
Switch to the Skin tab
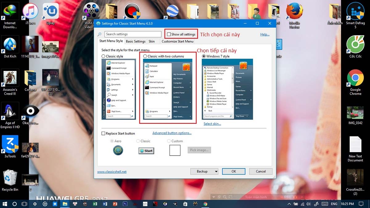[152, 41]
